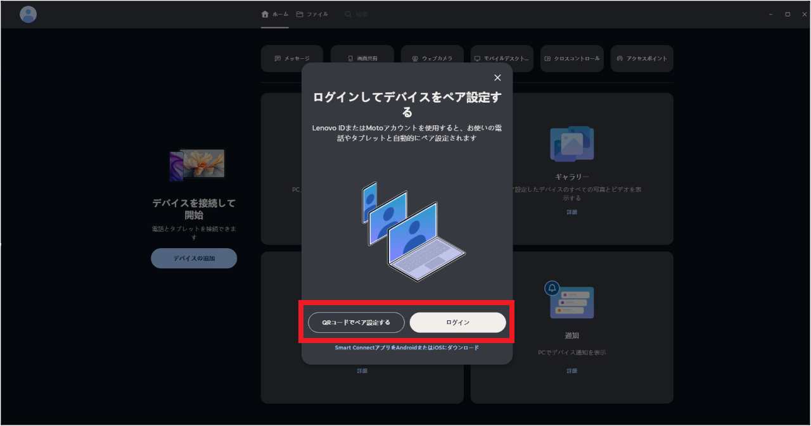
Task: Close the login pairing dialog
Action: [x=497, y=77]
